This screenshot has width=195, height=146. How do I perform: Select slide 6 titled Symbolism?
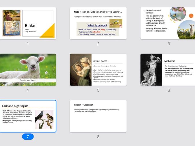point(168,70)
